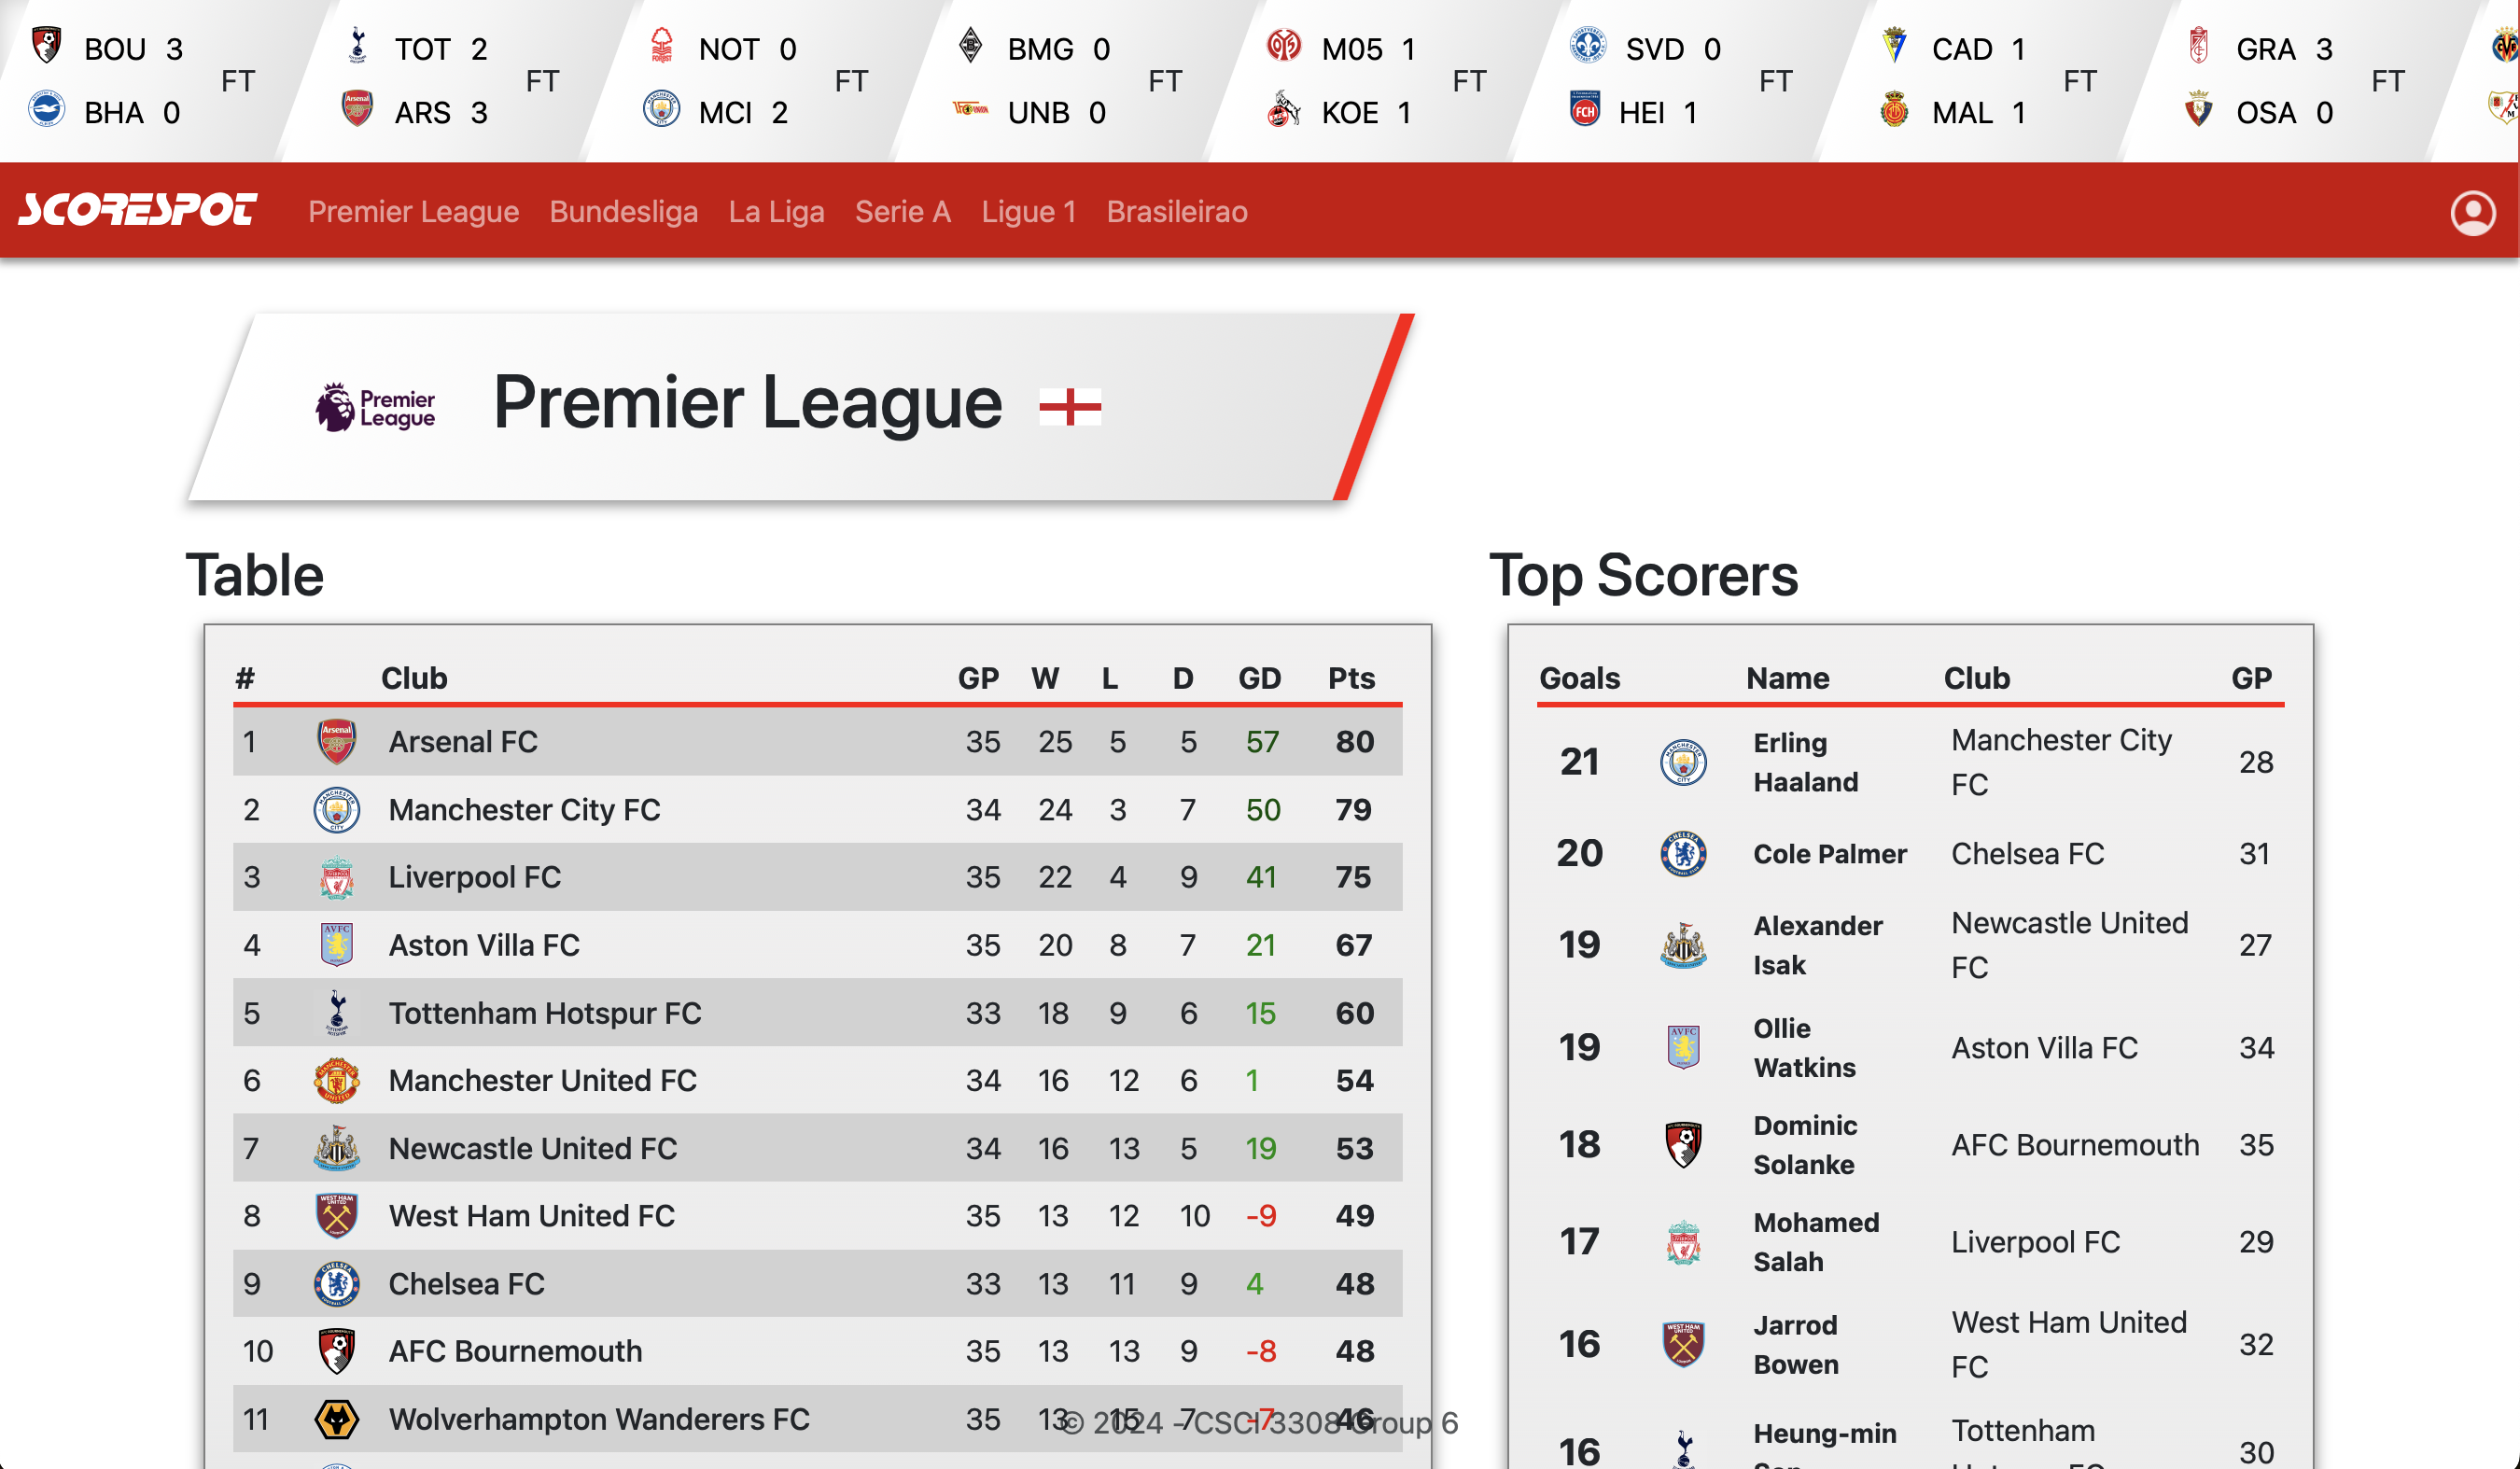
Task: Click the Premier League lion logo
Action: [375, 407]
